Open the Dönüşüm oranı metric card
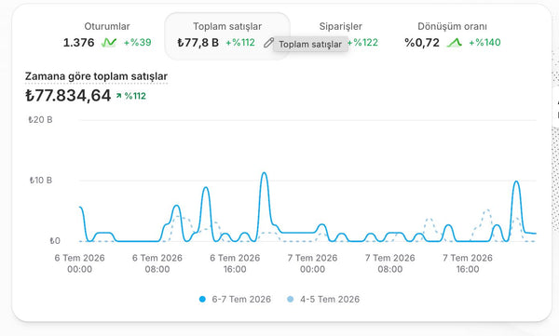Viewport: 559px width, 336px height. tap(452, 35)
